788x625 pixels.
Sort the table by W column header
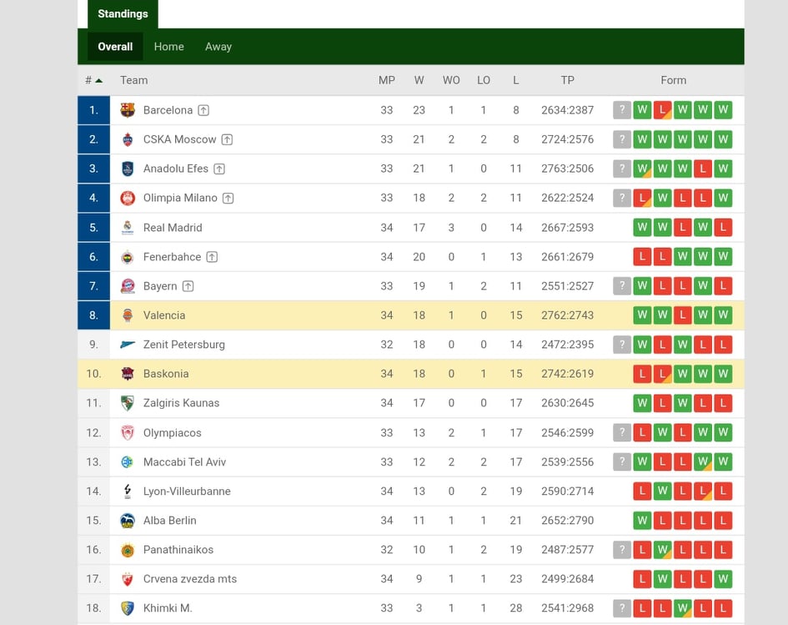pos(419,80)
